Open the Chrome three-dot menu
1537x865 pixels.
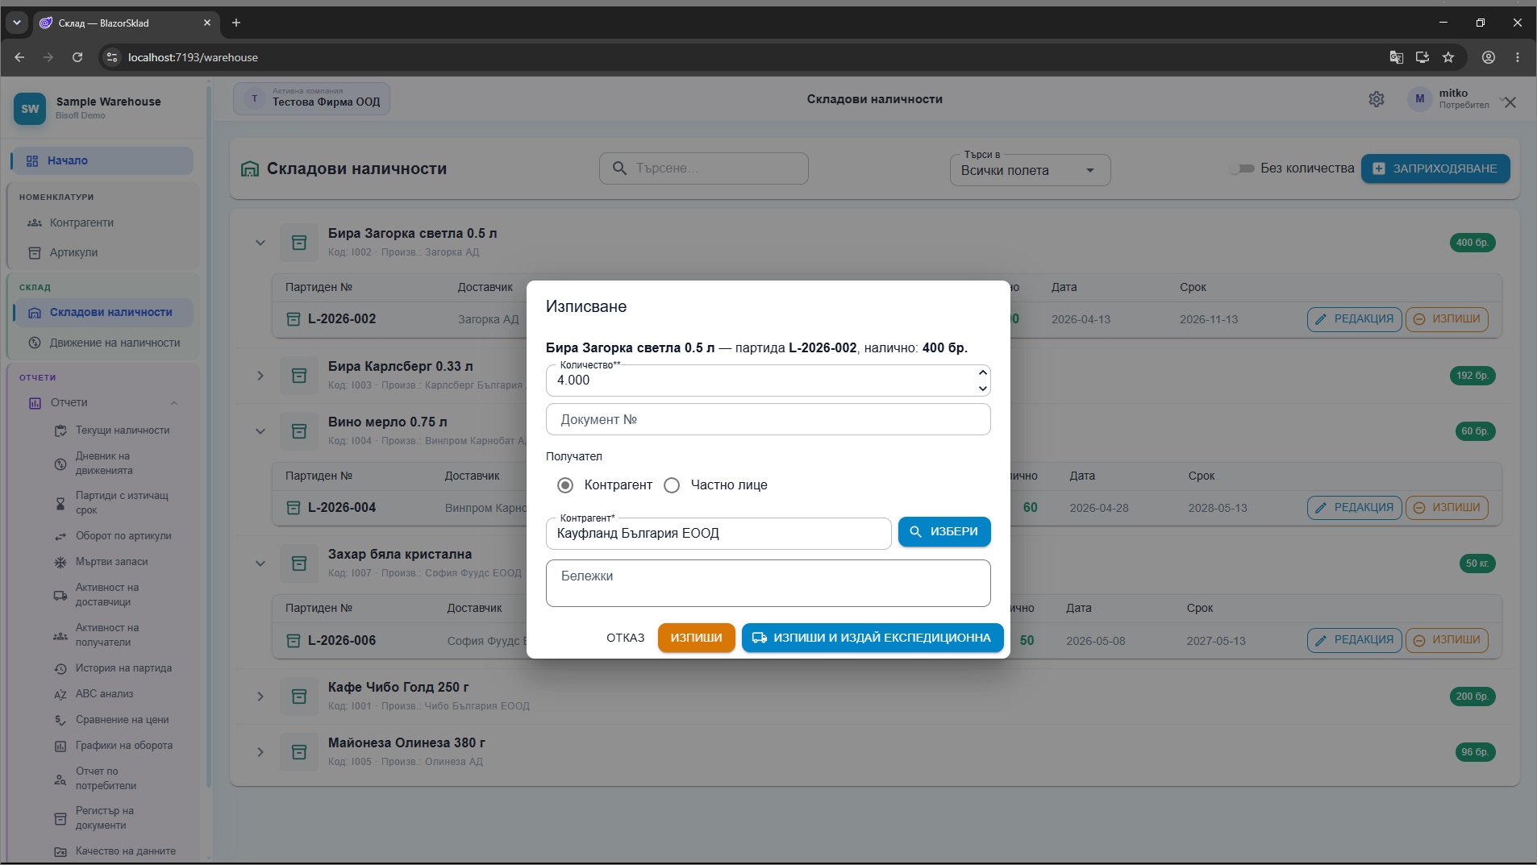click(x=1518, y=57)
